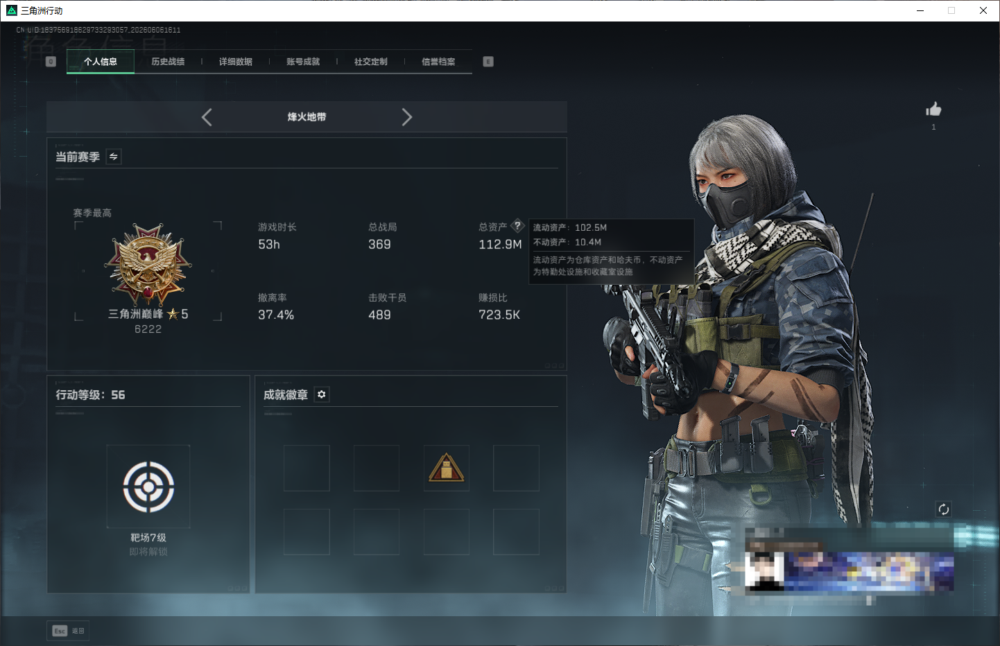
Task: Click the 烽火地带 mode selector title
Action: point(307,117)
